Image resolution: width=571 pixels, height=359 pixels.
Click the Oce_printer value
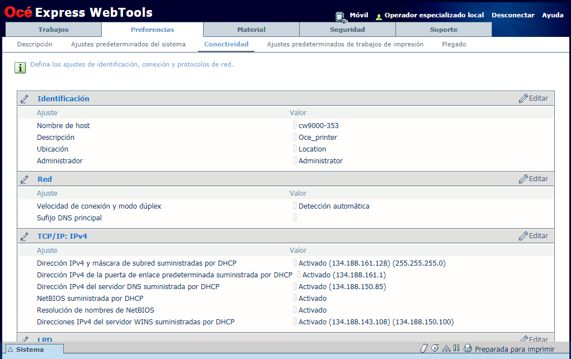click(318, 137)
